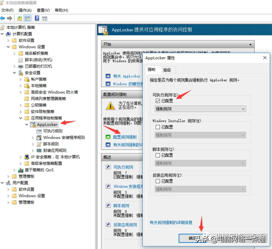
Task: Click the blue arrow icon beside 有关 AppLocker
Action: pyautogui.click(x=108, y=76)
